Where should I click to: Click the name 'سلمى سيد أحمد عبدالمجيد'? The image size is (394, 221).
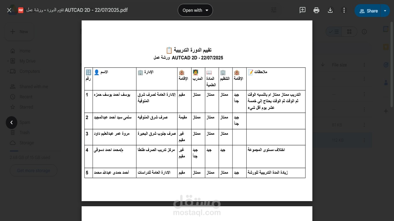(113, 117)
